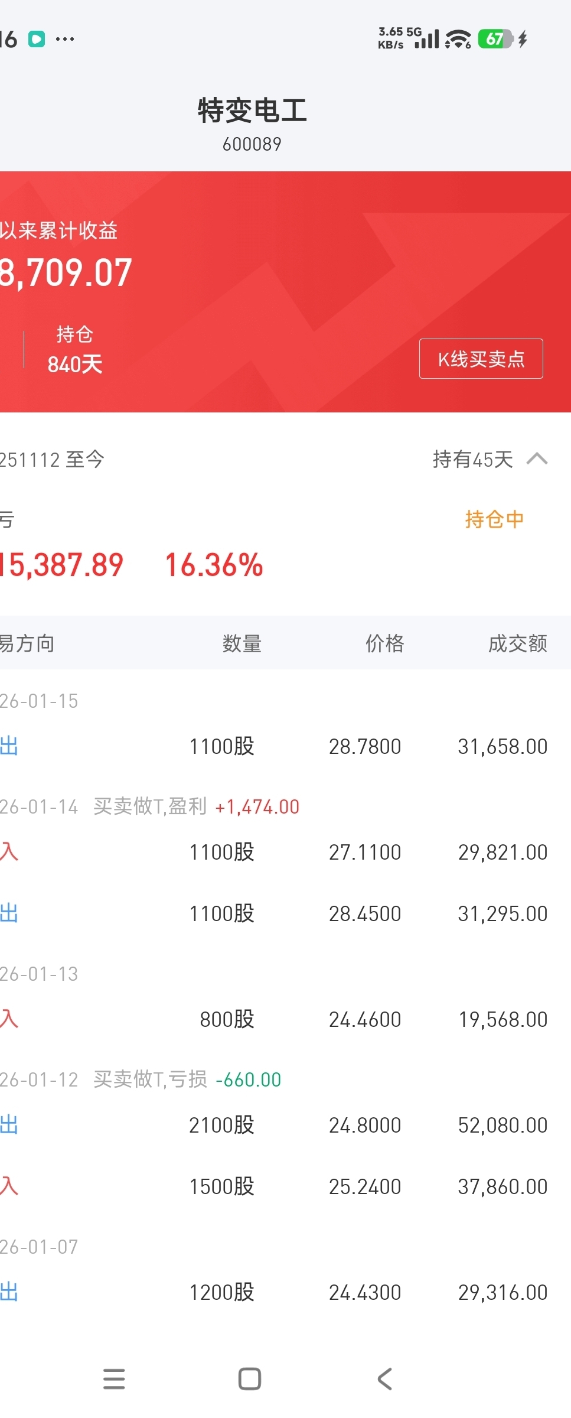
Task: Tap the 买卖做T profit +1,474.00 label
Action: (x=197, y=806)
